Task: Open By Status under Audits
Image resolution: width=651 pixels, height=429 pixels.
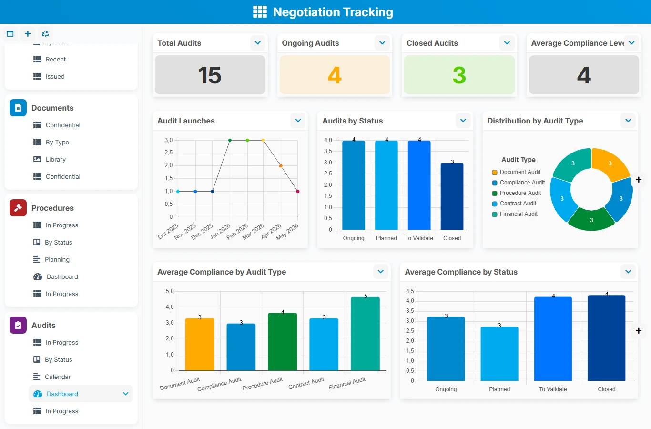Action: point(59,359)
